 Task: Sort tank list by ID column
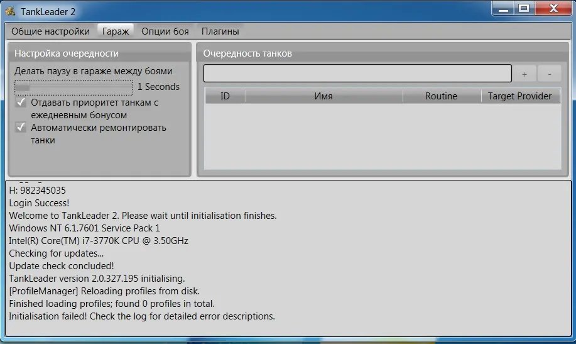click(x=225, y=96)
